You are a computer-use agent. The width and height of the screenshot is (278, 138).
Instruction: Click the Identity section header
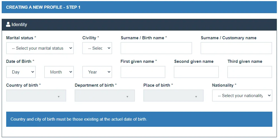[x=139, y=25]
